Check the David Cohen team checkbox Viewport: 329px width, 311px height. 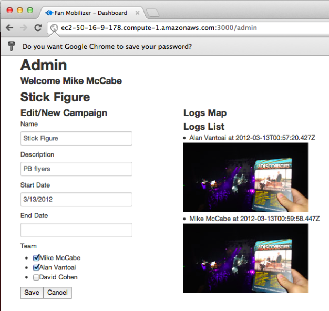pyautogui.click(x=36, y=277)
